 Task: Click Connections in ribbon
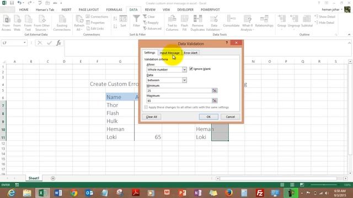[97, 17]
